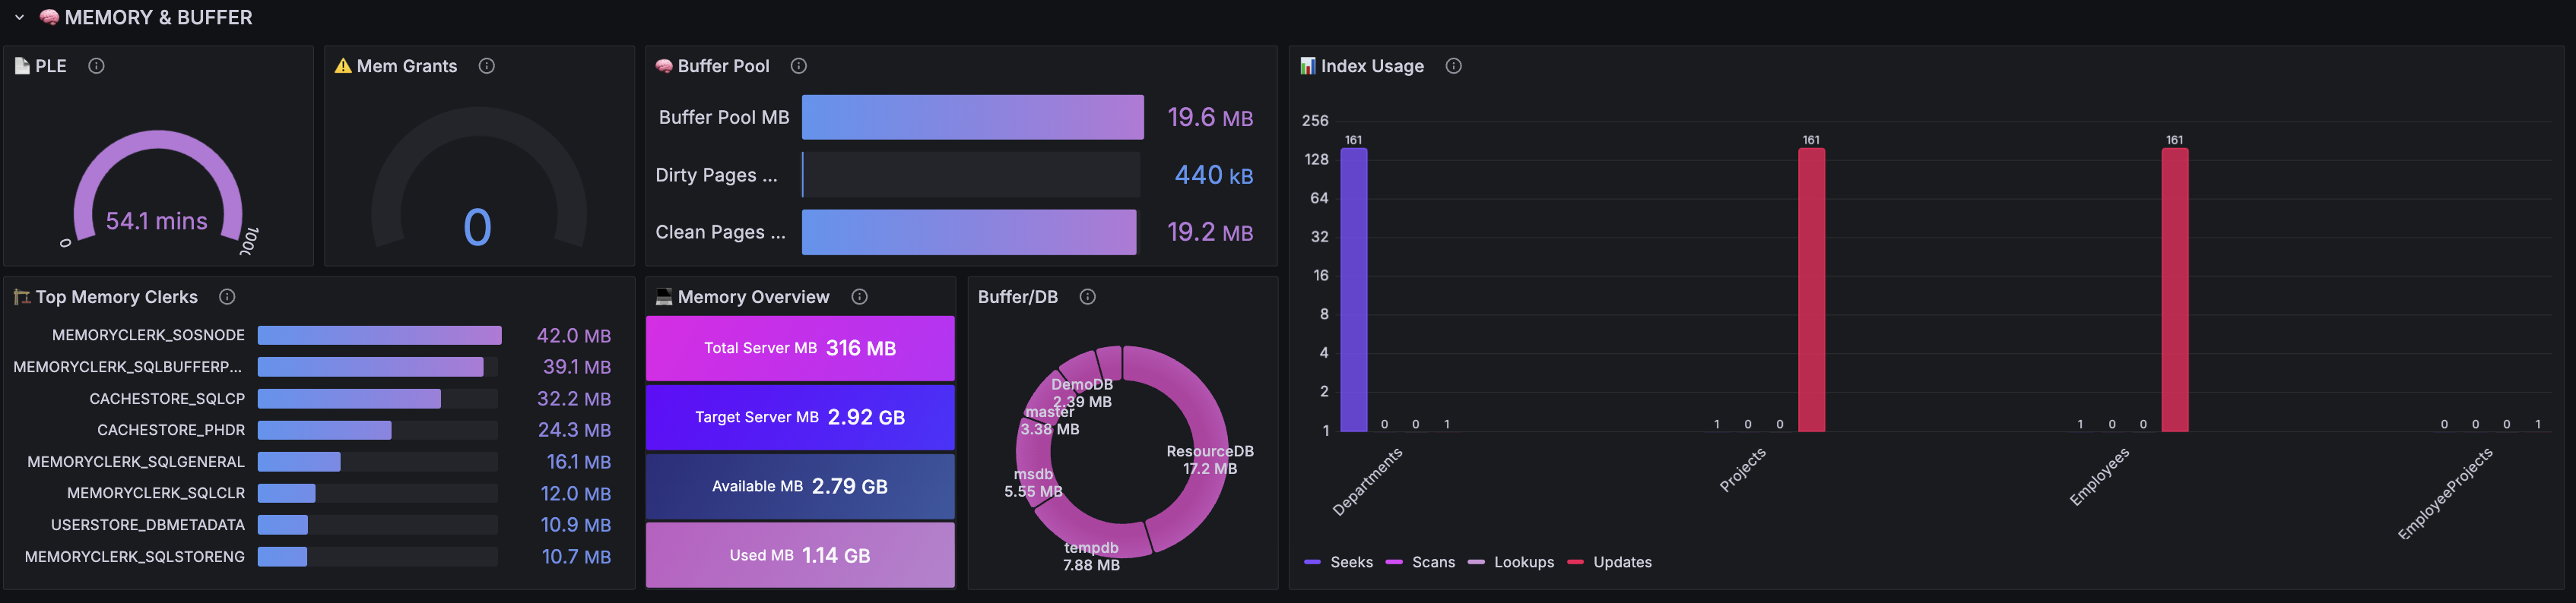Show Mem Grants panel info tooltip icon
This screenshot has width=2576, height=603.
pos(487,66)
